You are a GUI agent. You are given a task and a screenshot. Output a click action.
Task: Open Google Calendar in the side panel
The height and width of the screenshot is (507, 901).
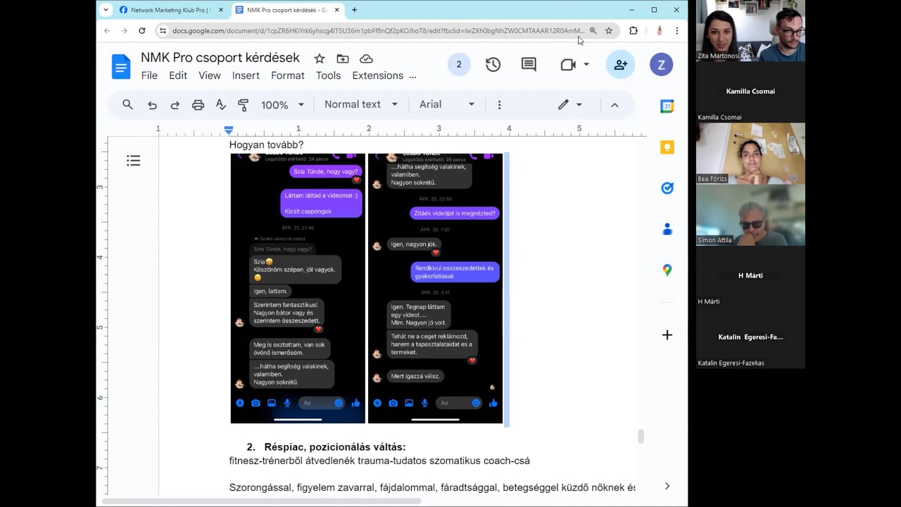click(667, 106)
